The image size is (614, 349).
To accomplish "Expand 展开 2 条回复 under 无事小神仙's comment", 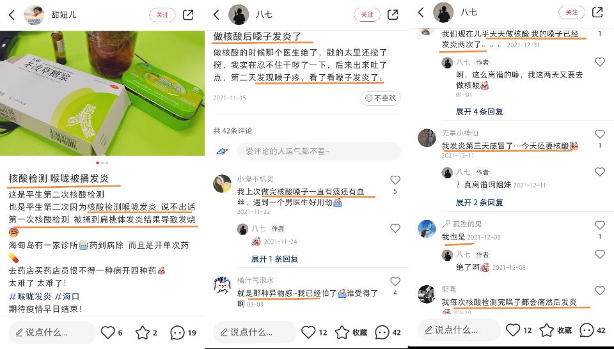I will pyautogui.click(x=479, y=202).
